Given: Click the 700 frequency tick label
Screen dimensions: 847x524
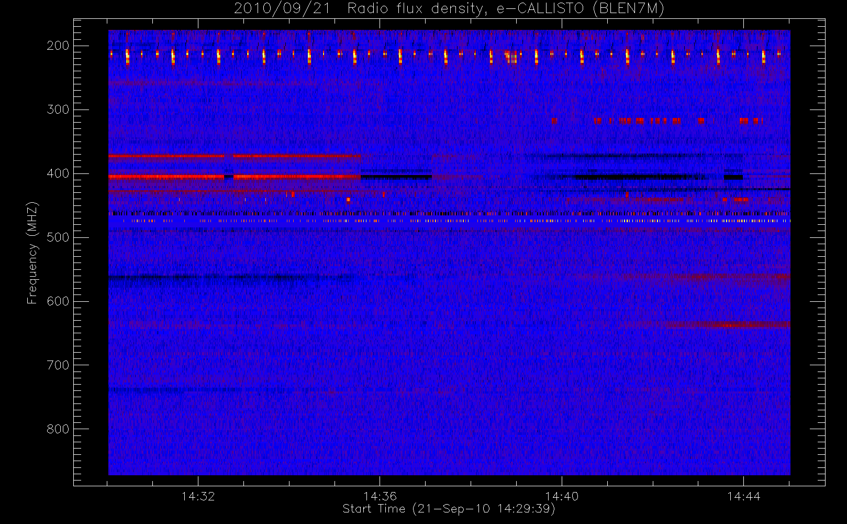Looking at the screenshot, I should pos(58,365).
